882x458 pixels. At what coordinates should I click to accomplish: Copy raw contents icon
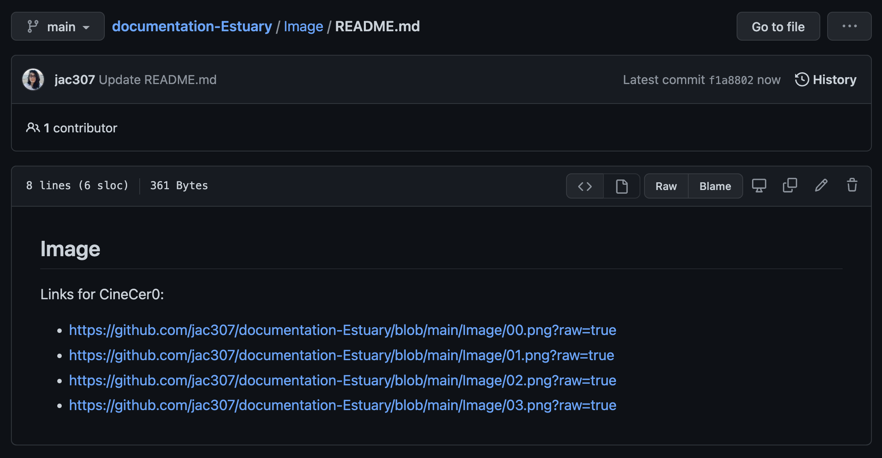pos(790,186)
